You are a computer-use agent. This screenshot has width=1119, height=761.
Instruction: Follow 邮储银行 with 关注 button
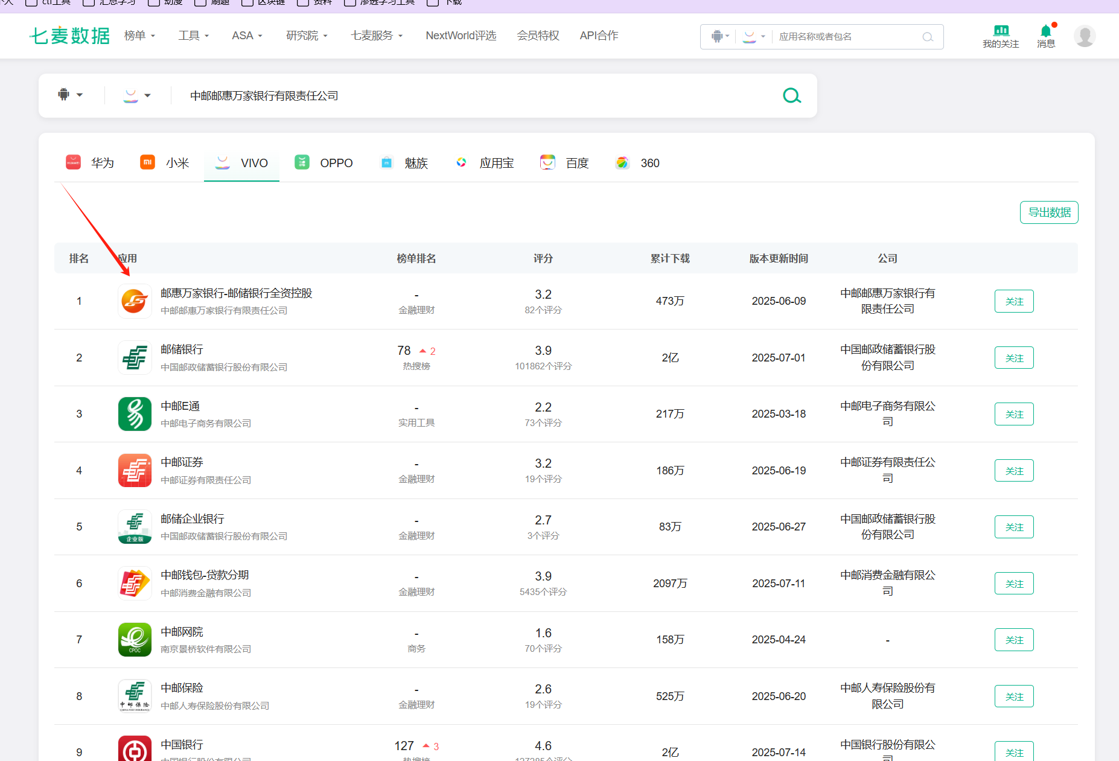1014,358
